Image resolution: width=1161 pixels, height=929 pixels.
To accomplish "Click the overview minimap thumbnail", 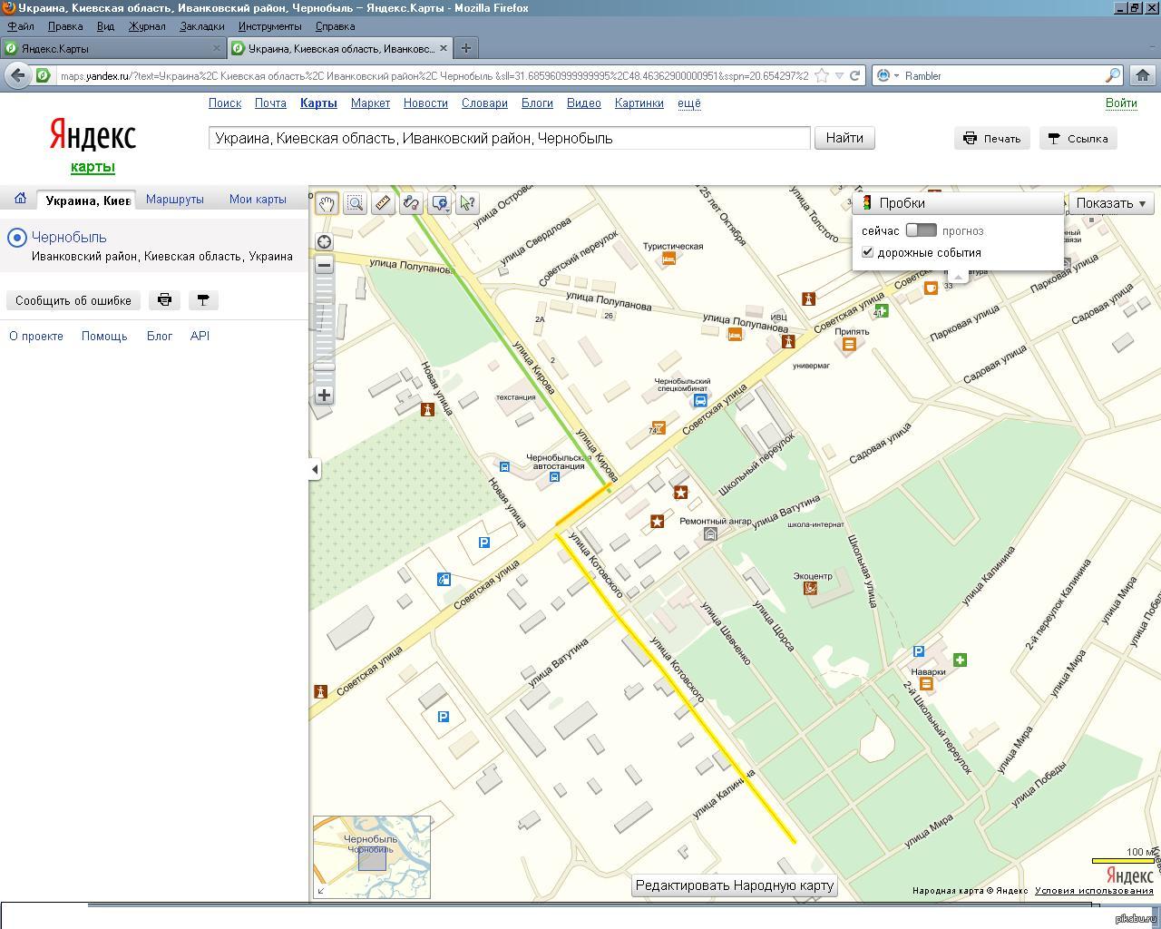I will [x=372, y=857].
